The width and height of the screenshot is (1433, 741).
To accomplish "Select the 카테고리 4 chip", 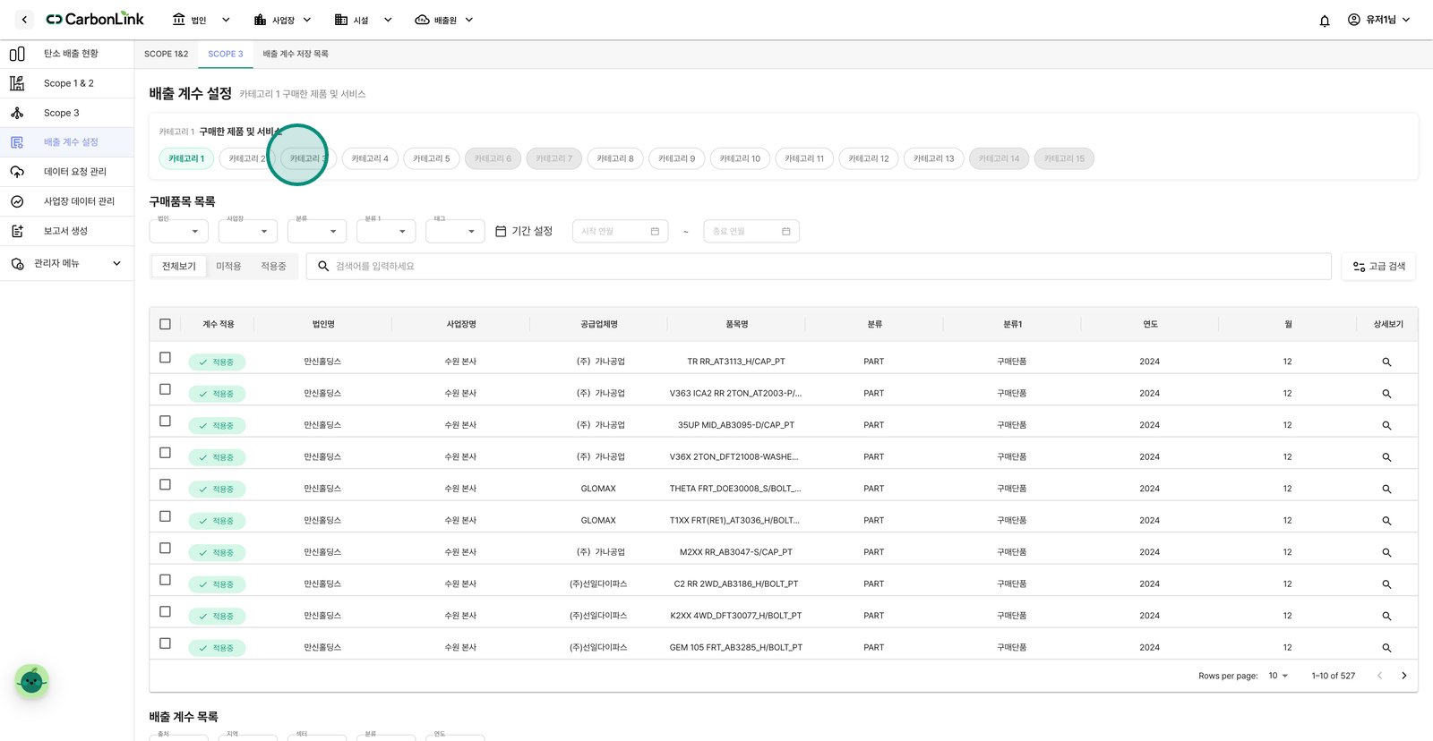I will click(370, 158).
